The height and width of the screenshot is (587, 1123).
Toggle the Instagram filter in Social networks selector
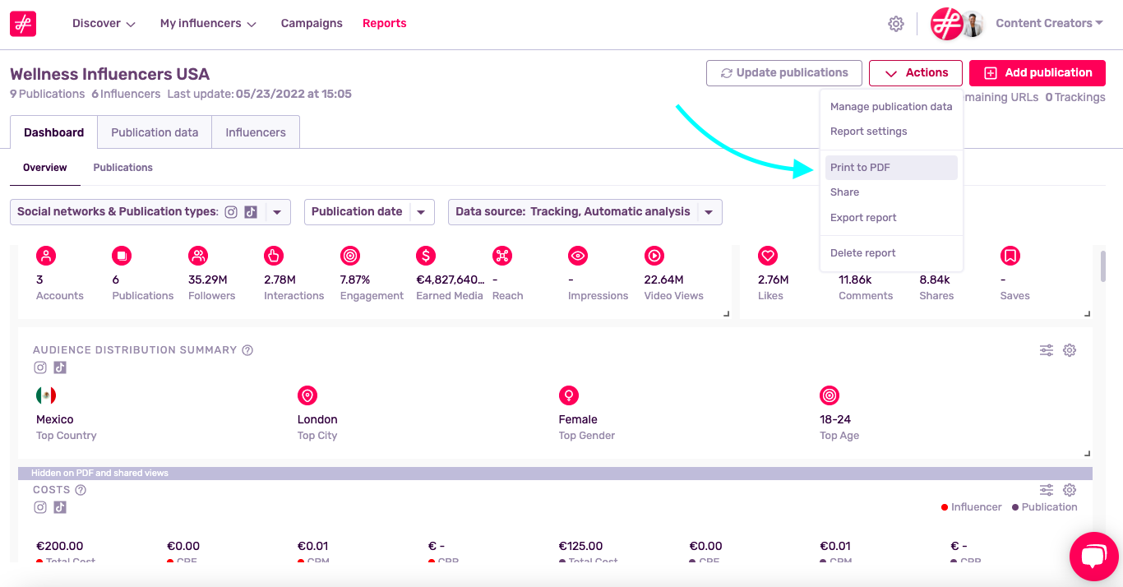231,211
